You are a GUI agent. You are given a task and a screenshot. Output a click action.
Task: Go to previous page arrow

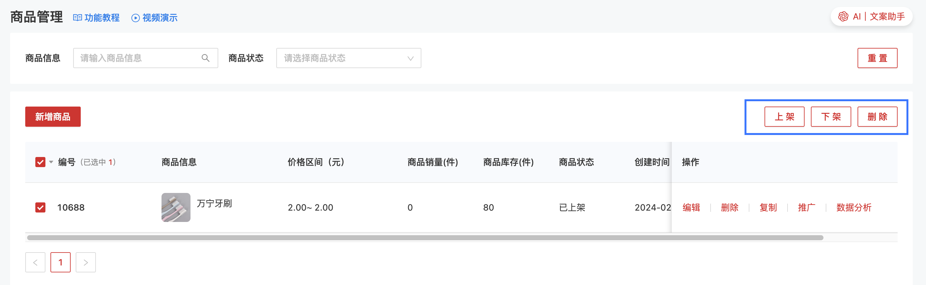35,262
